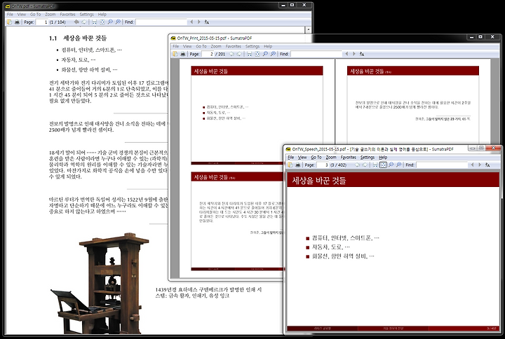The height and width of the screenshot is (339, 505).
Task: Open a file in the OnTW_Speech window
Action: [x=290, y=165]
